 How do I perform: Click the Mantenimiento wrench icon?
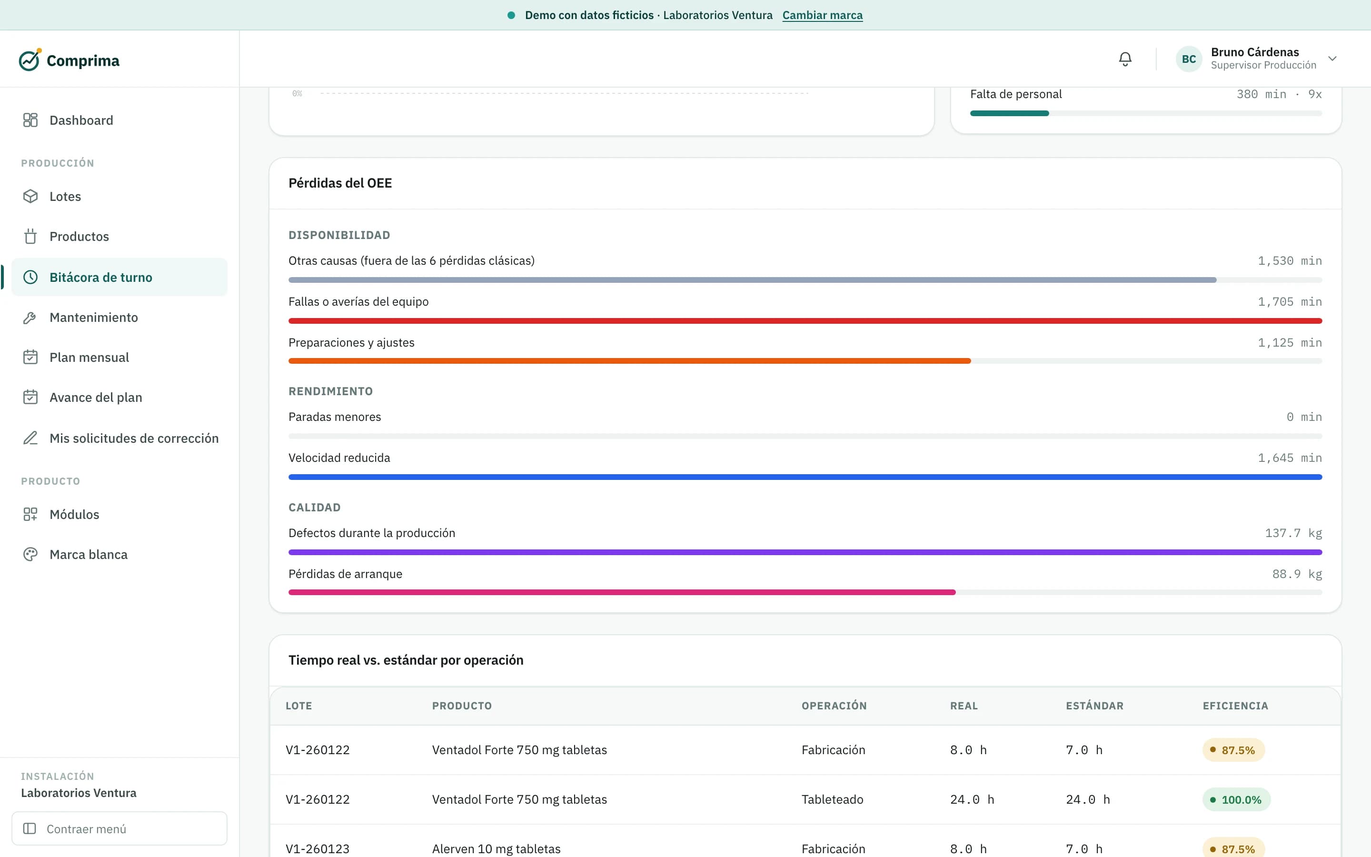[30, 318]
